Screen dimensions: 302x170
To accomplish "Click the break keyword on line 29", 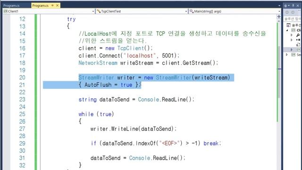I will click(211, 144).
